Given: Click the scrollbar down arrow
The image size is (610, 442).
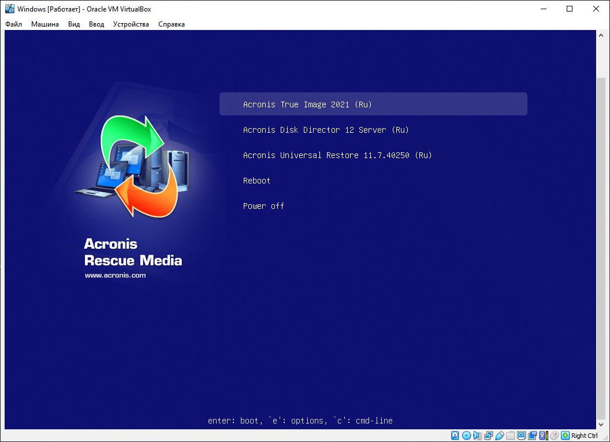Looking at the screenshot, I should [601, 425].
